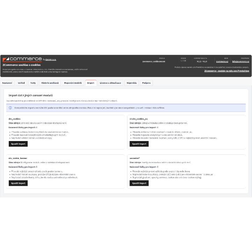
Task: Open the Nastavení tab
Action: [x=7, y=83]
